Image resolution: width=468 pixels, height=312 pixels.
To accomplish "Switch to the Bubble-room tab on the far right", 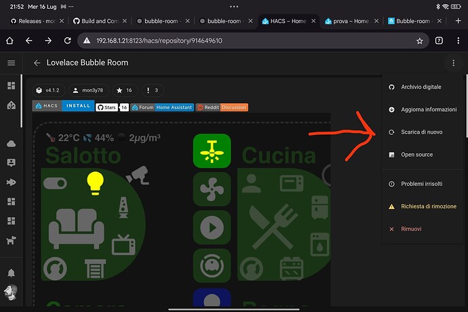I will click(413, 21).
